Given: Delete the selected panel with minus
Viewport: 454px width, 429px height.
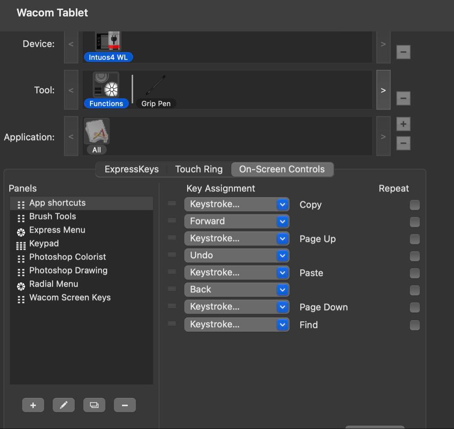Looking at the screenshot, I should (125, 405).
